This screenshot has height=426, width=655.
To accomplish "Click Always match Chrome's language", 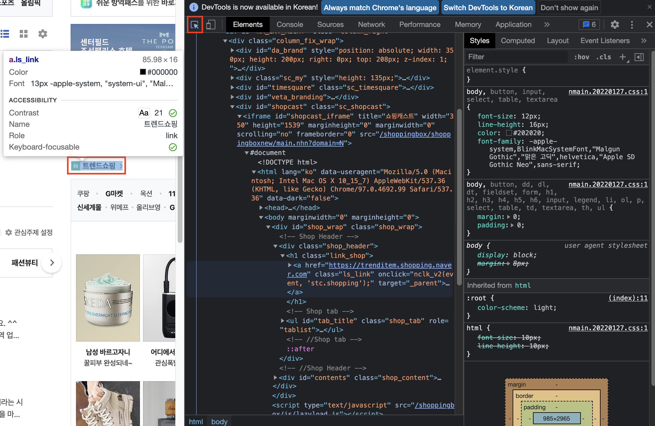I will pos(380,7).
